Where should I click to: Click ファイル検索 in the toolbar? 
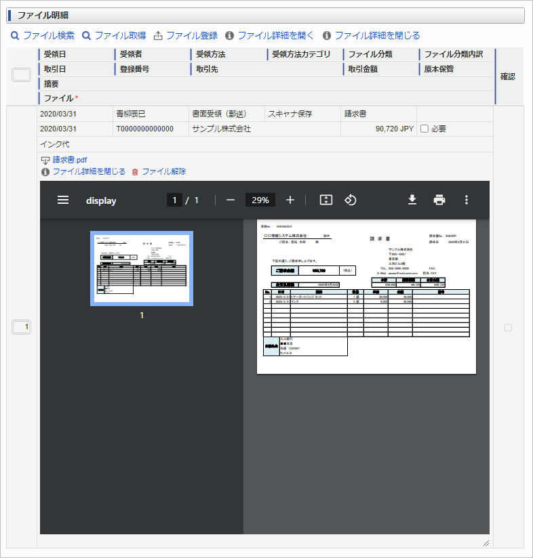point(43,35)
